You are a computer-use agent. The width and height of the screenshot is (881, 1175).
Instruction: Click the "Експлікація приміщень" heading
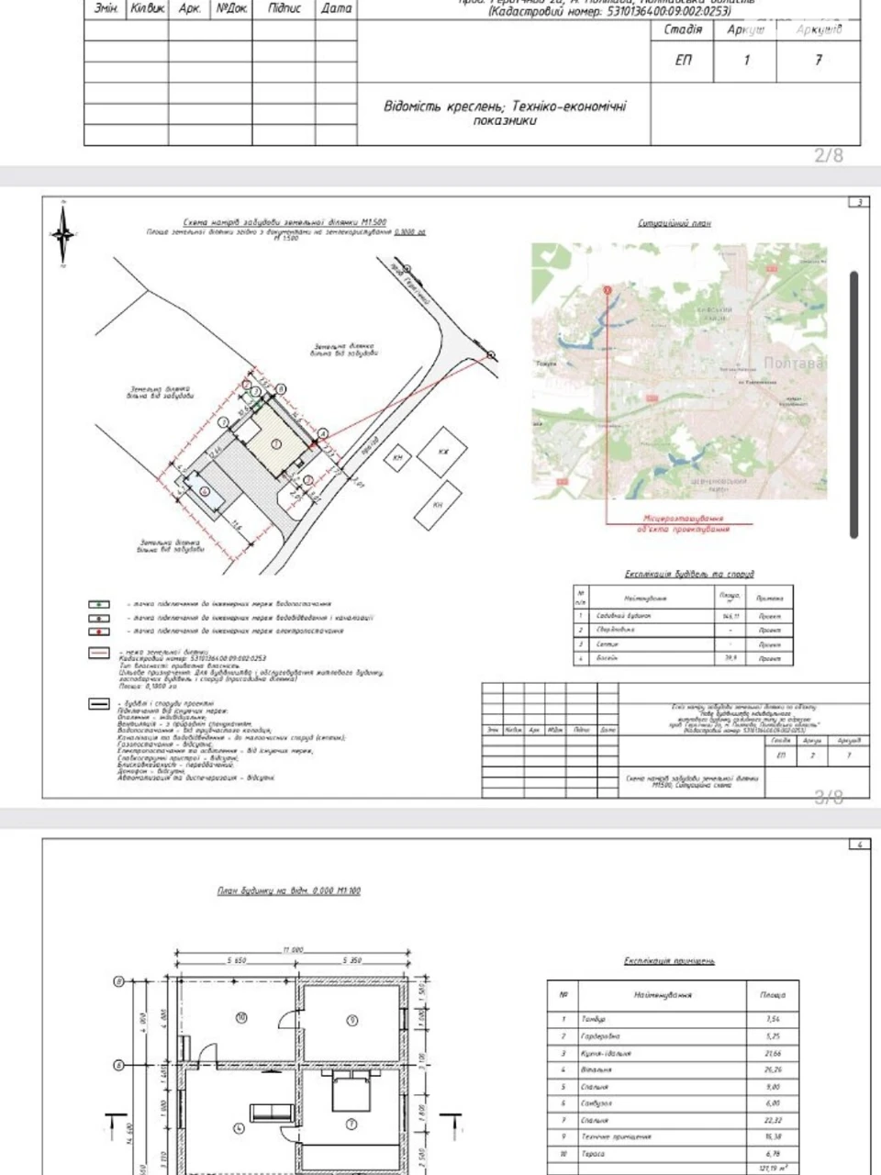tap(669, 961)
